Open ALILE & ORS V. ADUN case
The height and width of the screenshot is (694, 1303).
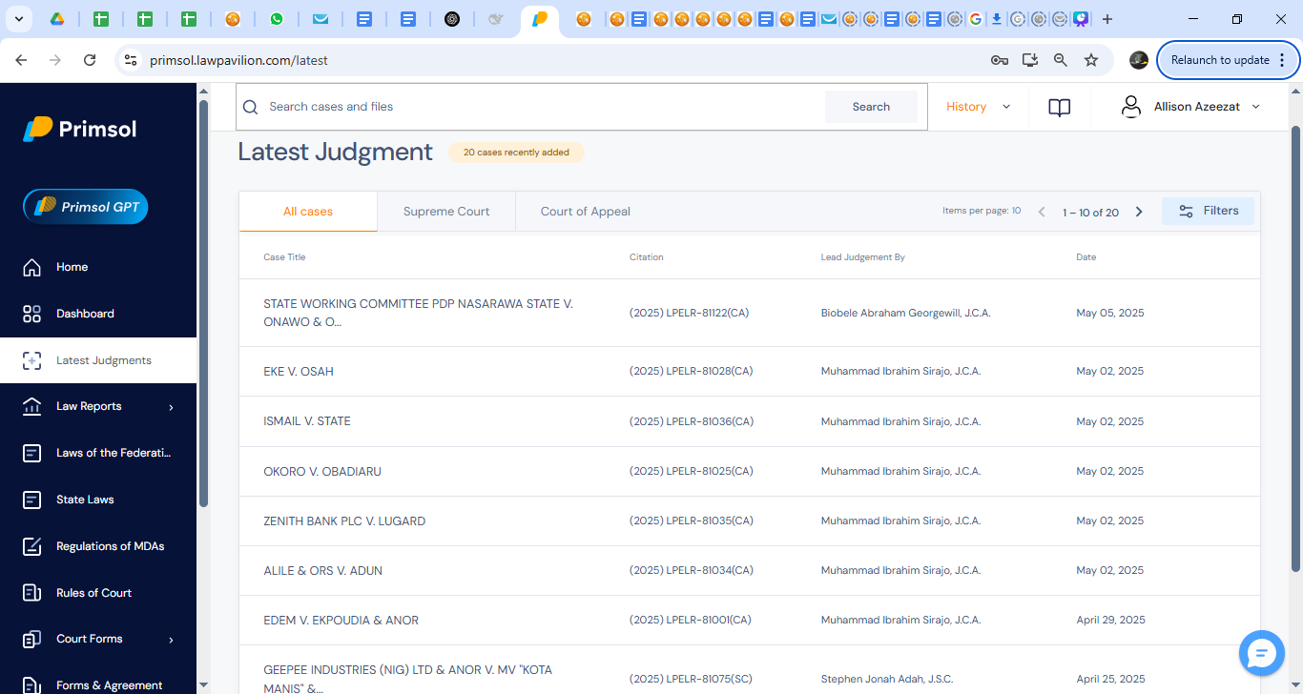(x=322, y=571)
